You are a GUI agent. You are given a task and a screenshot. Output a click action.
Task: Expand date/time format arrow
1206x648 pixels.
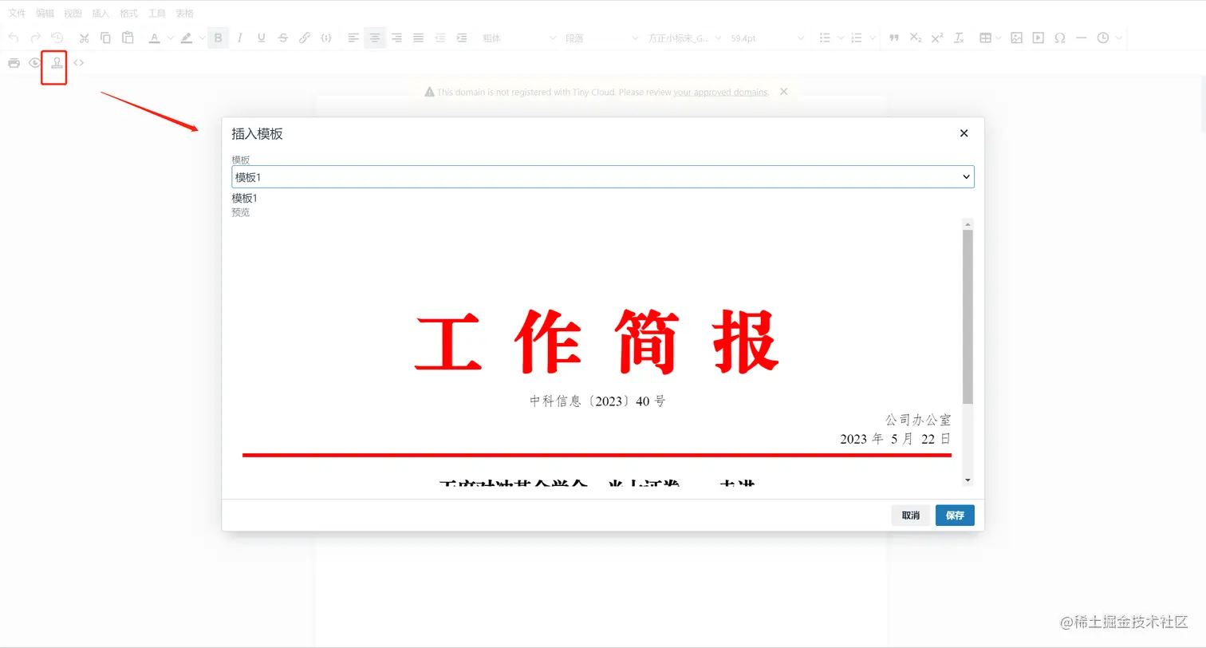1119,38
